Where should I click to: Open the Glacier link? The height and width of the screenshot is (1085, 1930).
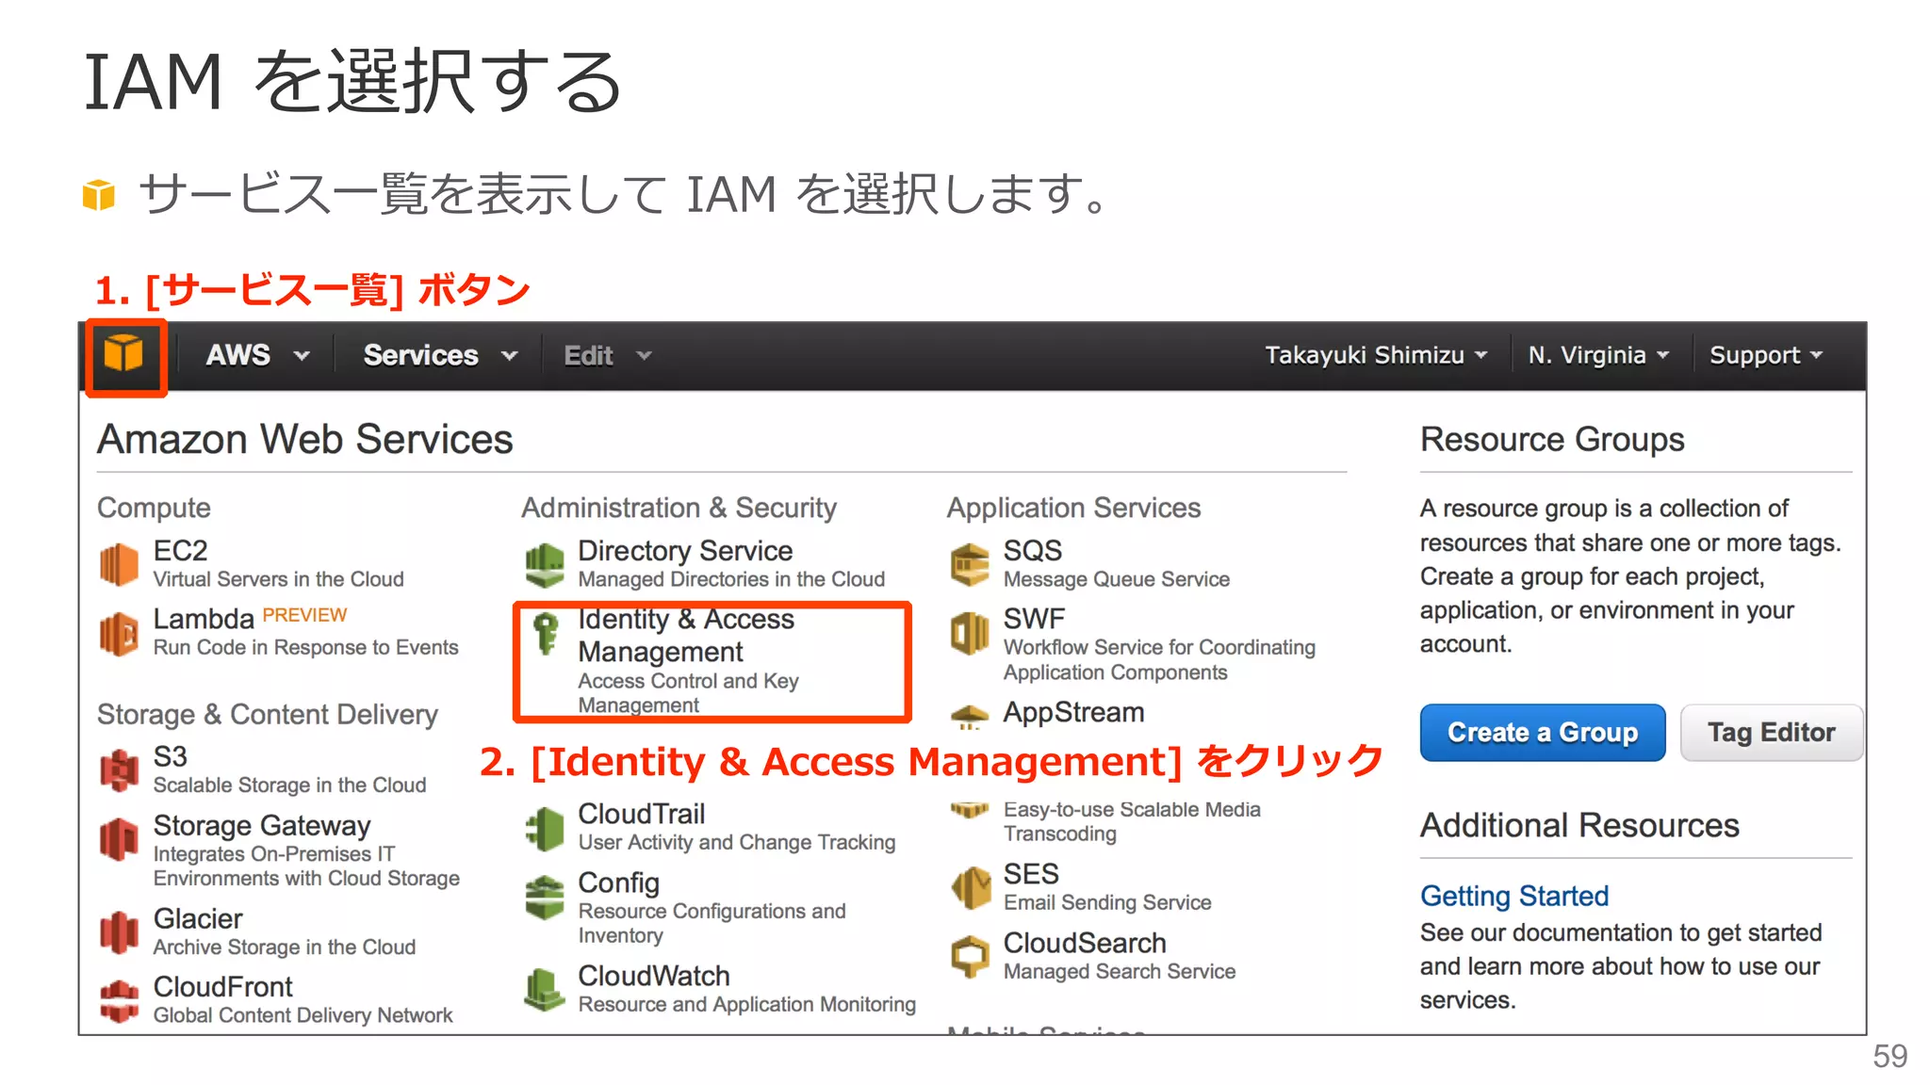[198, 918]
